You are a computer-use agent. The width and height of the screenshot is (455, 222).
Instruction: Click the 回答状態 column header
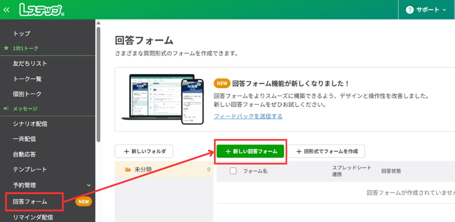tap(391, 171)
